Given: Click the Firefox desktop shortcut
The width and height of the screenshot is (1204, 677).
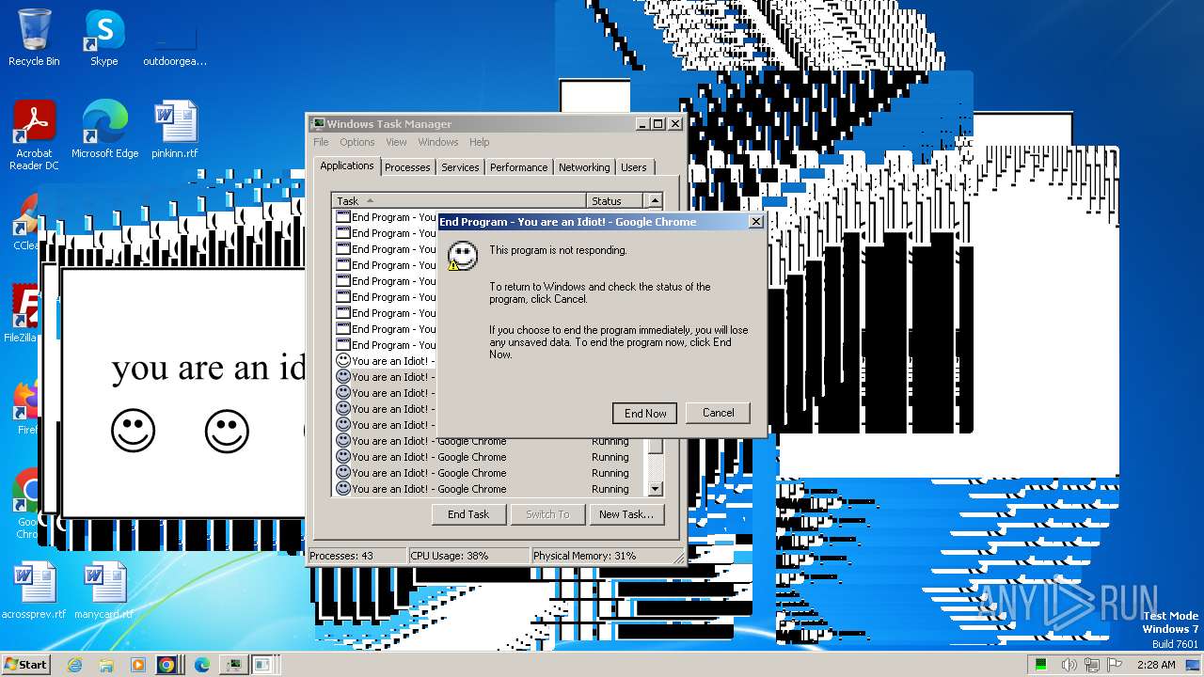Looking at the screenshot, I should pos(25,406).
